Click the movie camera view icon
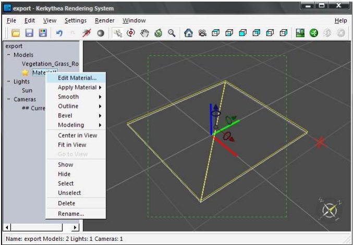 click(x=202, y=33)
